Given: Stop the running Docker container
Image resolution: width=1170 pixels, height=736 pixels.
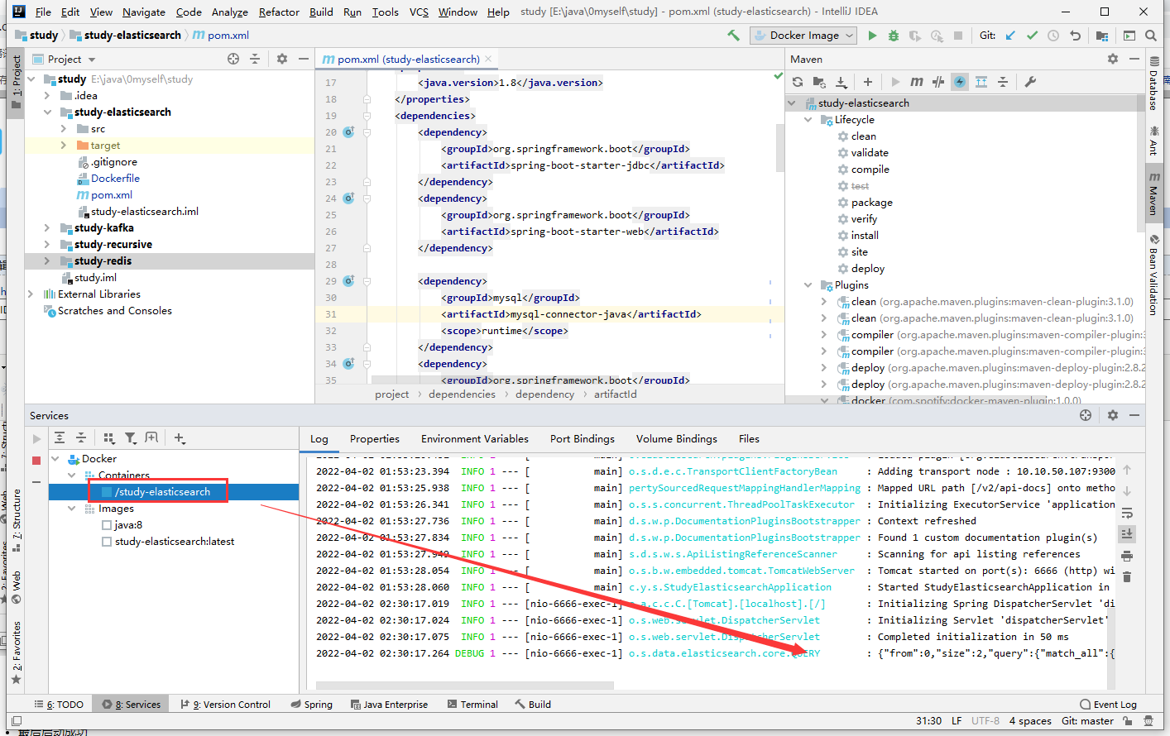Looking at the screenshot, I should [36, 461].
